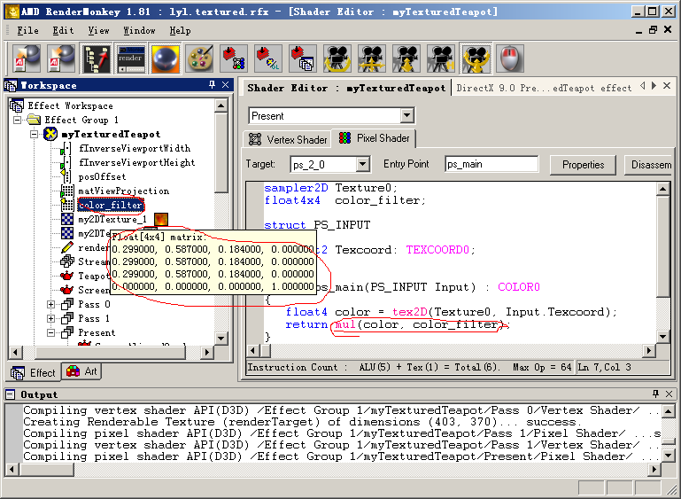
Task: Open the Present pass dropdown
Action: (407, 115)
